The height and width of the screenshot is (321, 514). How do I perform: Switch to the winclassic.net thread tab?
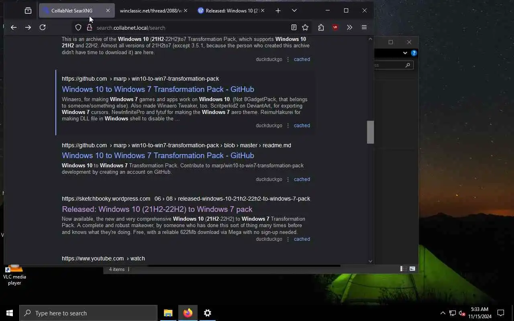(151, 11)
